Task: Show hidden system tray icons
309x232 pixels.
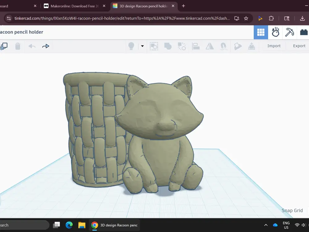Action: point(266,225)
